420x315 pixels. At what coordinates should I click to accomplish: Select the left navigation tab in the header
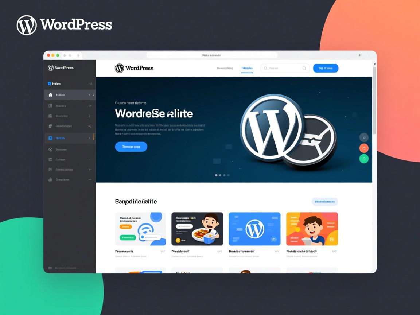[x=225, y=68]
